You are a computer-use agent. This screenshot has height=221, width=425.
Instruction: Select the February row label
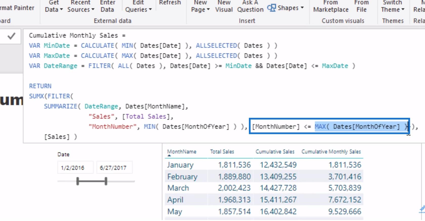tap(182, 176)
